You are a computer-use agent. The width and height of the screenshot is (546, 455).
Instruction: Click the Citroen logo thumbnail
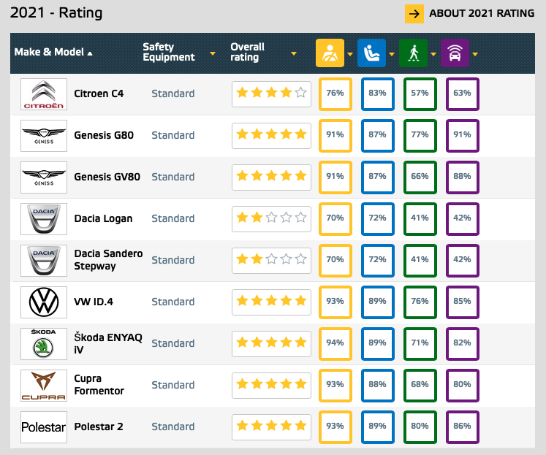(44, 94)
